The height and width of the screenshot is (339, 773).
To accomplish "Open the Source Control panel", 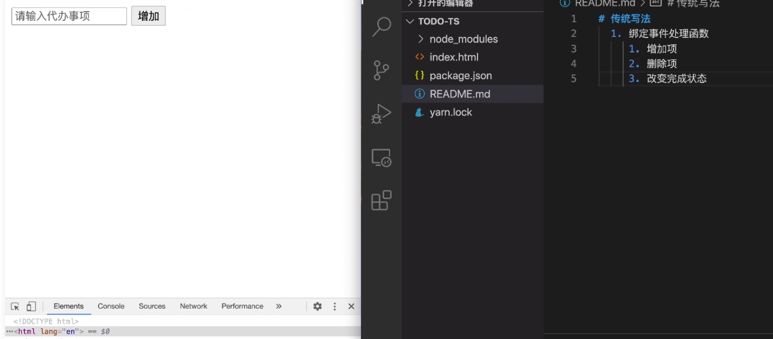I will point(381,69).
